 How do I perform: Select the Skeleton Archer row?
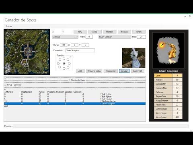[x=75, y=101]
